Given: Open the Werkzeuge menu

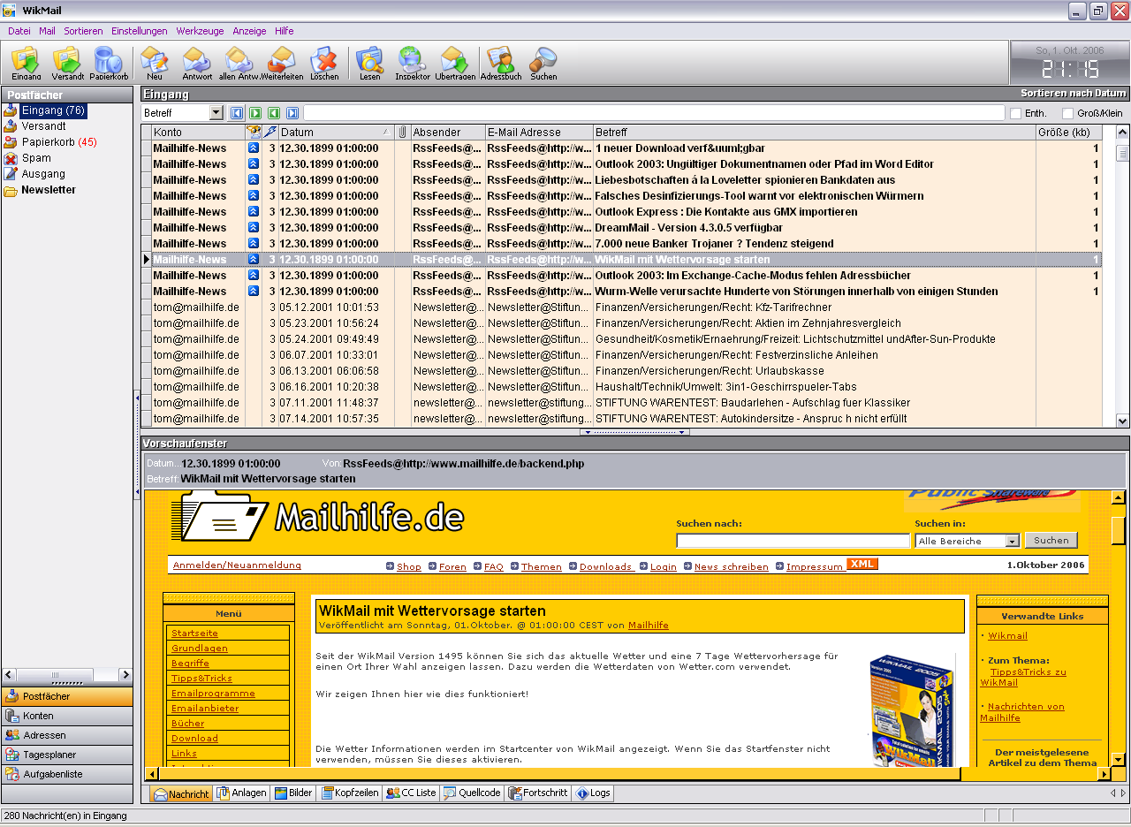Looking at the screenshot, I should tap(201, 31).
